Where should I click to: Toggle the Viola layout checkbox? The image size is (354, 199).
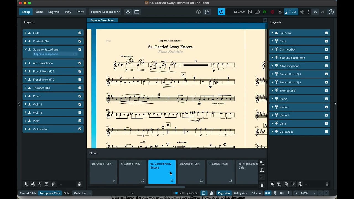[x=326, y=124]
